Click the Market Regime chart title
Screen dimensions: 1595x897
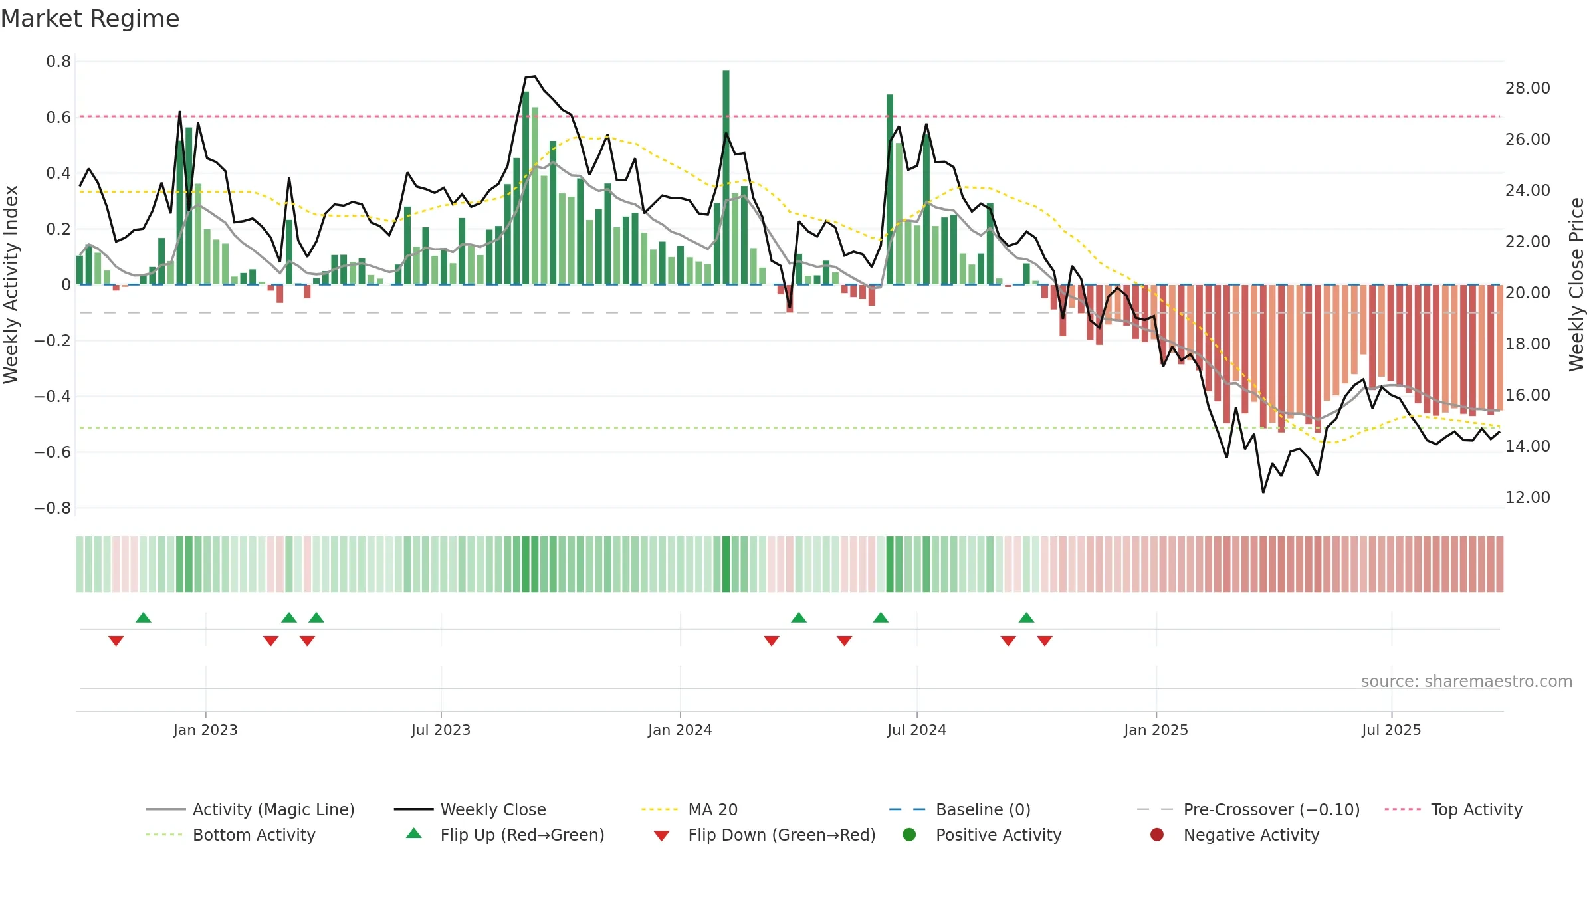tap(90, 19)
